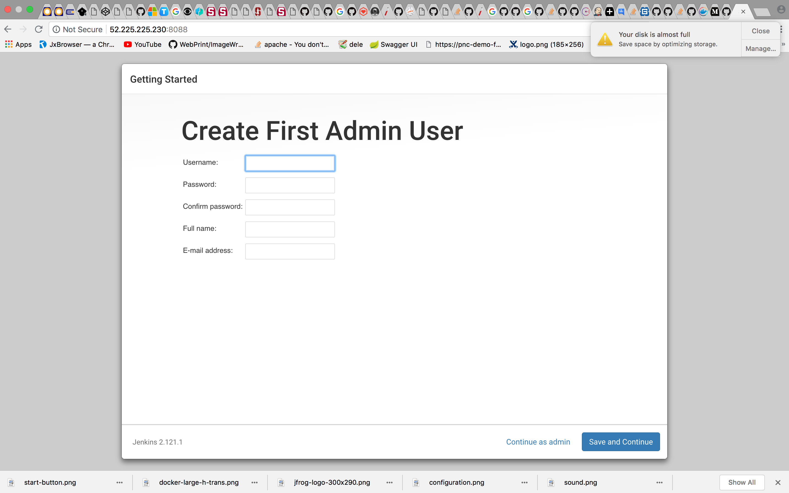This screenshot has height=493, width=789.
Task: Open downloaded sound.png
Action: [x=580, y=482]
